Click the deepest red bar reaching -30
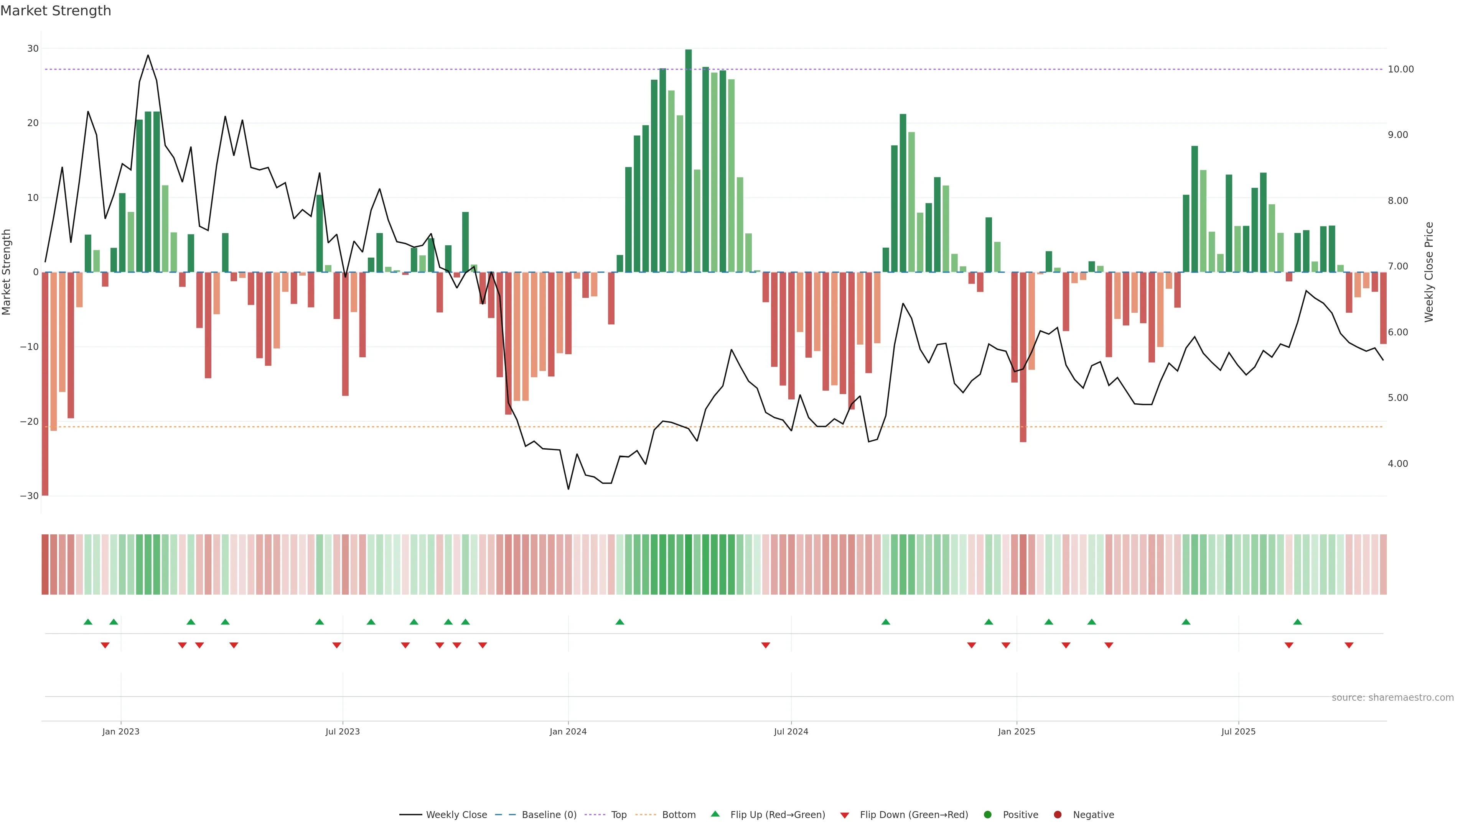This screenshot has height=828, width=1473. (45, 383)
